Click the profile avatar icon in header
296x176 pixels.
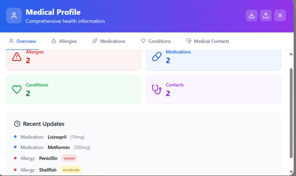coord(14,15)
